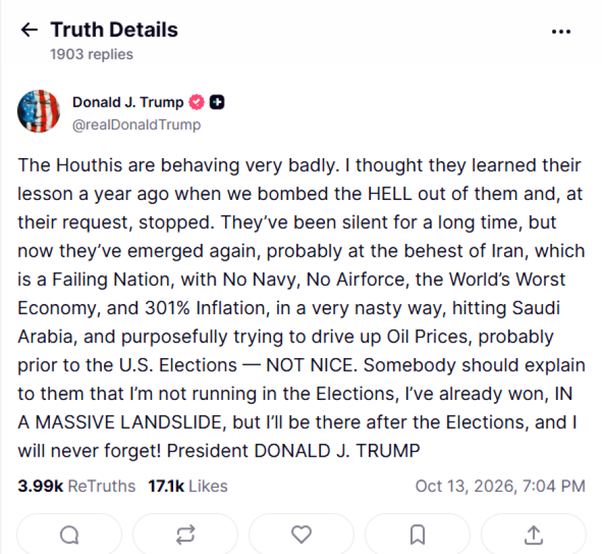View the 17.1k Likes list

(188, 486)
